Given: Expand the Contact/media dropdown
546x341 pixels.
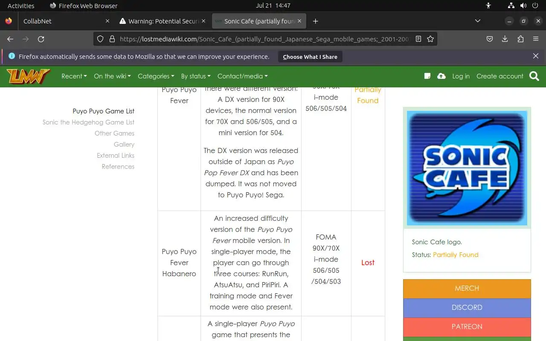Looking at the screenshot, I should tap(243, 76).
